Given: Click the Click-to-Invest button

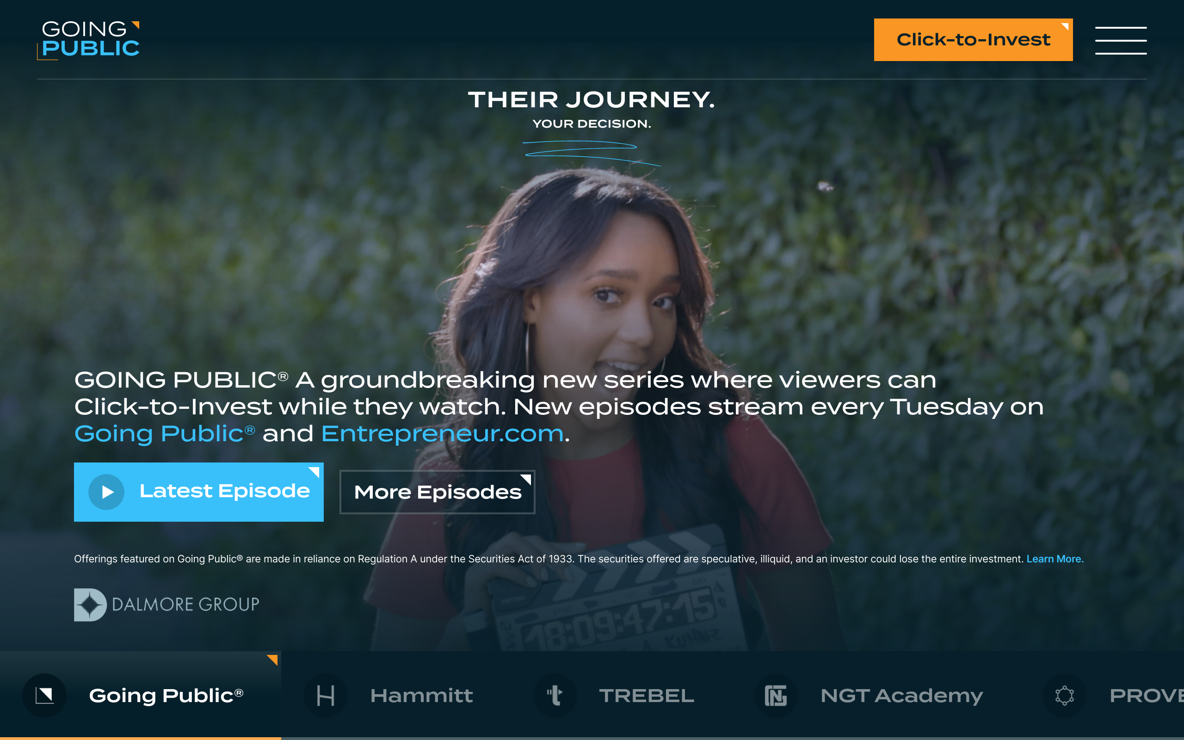Looking at the screenshot, I should pyautogui.click(x=973, y=40).
